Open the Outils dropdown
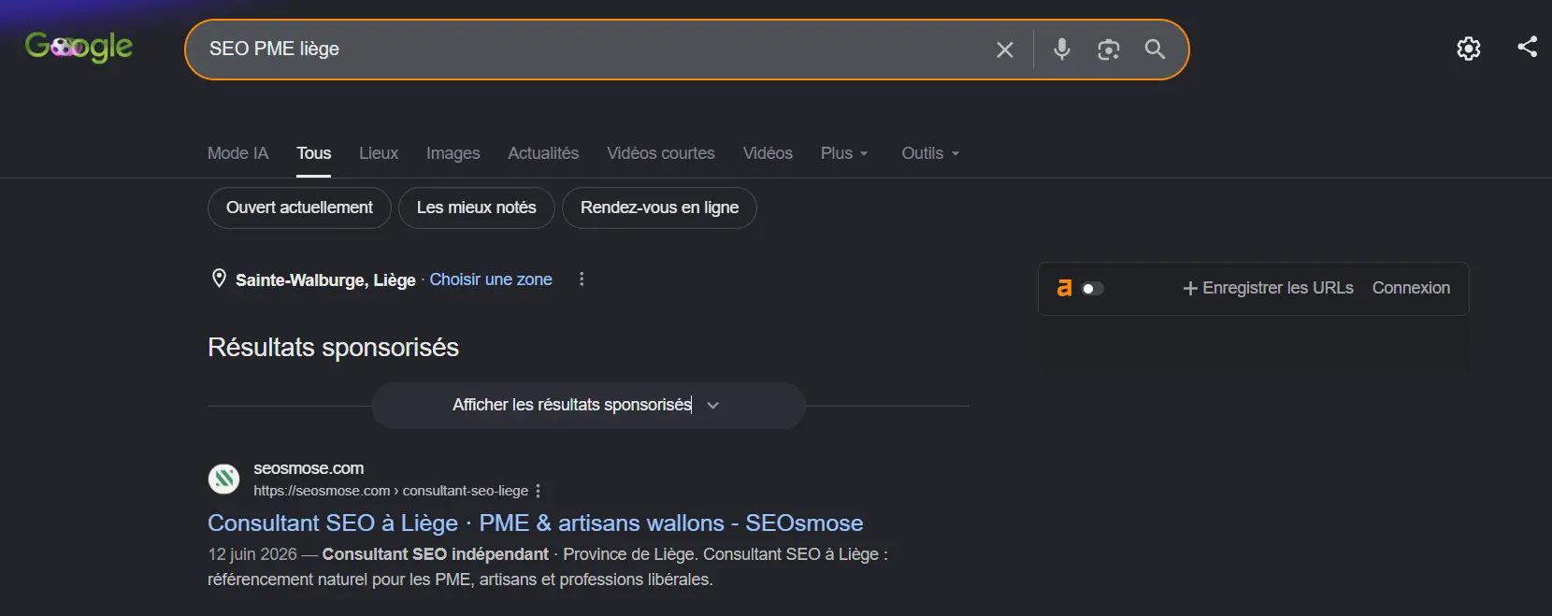1552x616 pixels. click(x=930, y=153)
